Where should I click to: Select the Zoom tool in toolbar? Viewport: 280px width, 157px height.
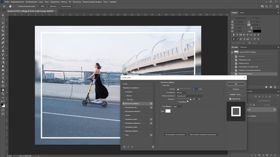click(3, 94)
